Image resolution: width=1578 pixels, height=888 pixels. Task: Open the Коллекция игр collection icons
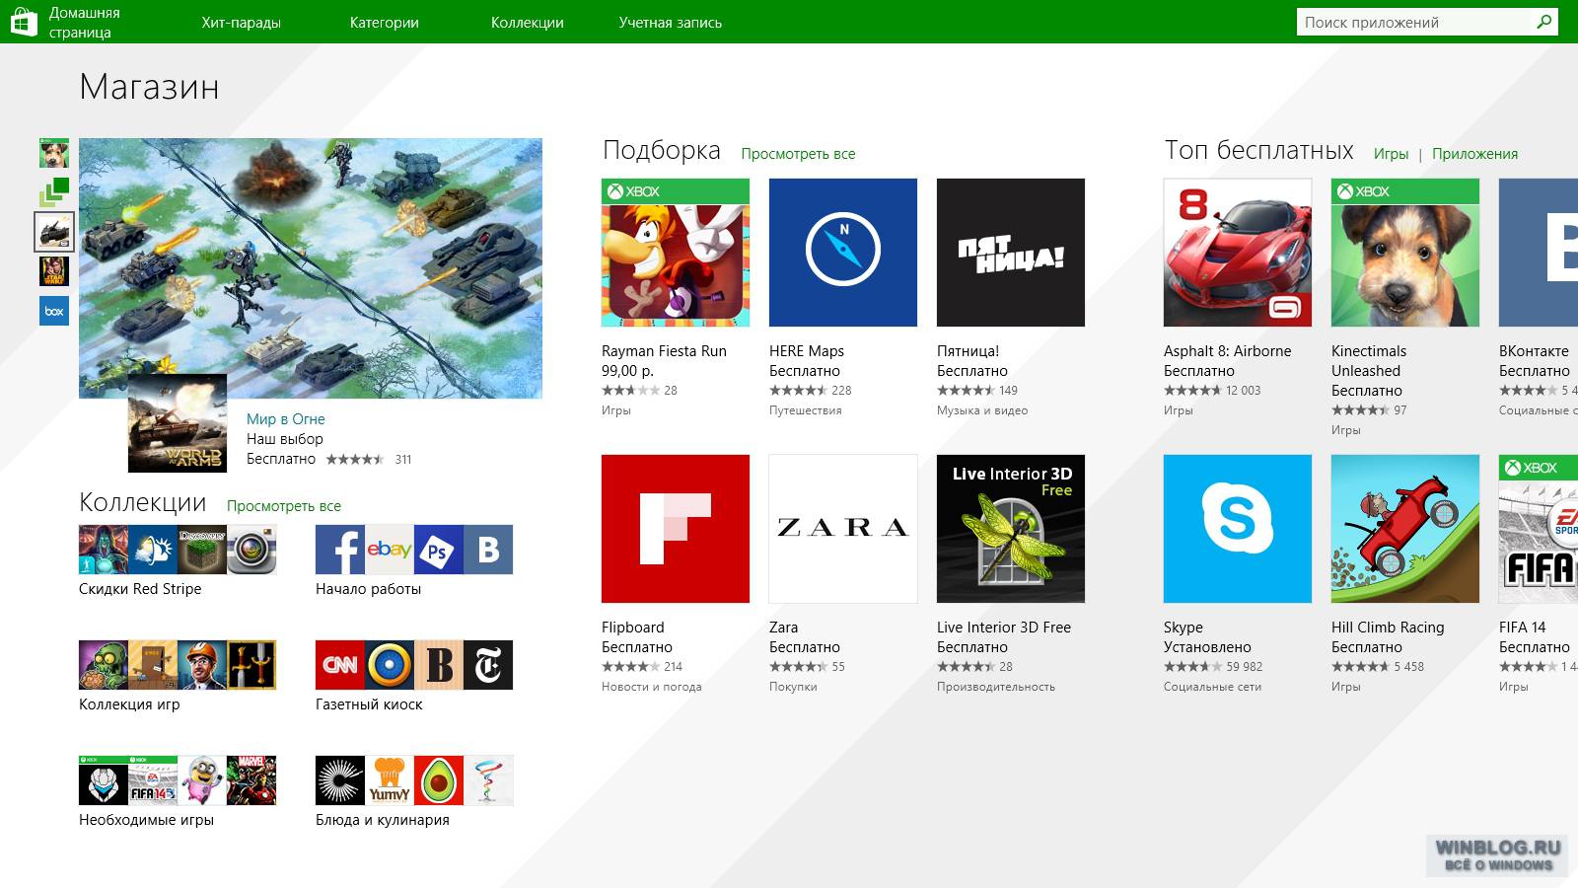tap(178, 665)
